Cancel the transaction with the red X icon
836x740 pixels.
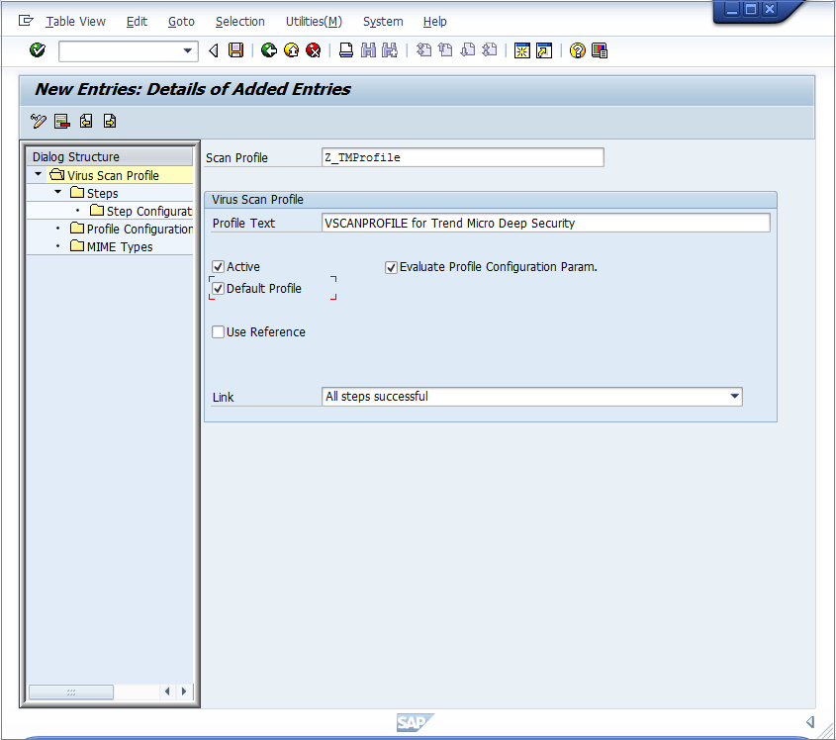click(316, 49)
